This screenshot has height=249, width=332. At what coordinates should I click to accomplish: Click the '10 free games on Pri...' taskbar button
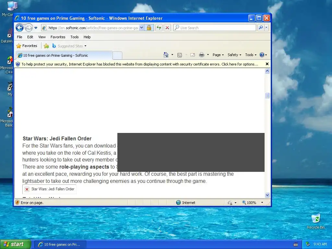(60, 244)
